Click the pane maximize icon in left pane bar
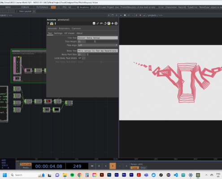This screenshot has width=222, height=179. 113,15
